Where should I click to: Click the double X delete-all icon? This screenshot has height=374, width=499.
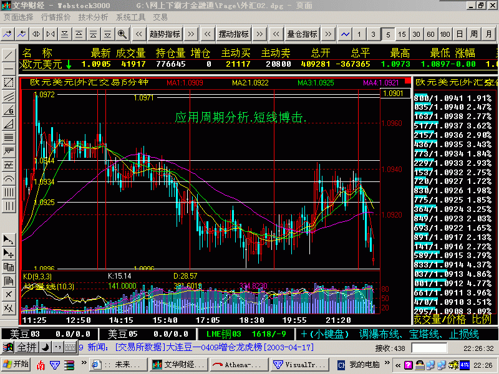(9, 308)
